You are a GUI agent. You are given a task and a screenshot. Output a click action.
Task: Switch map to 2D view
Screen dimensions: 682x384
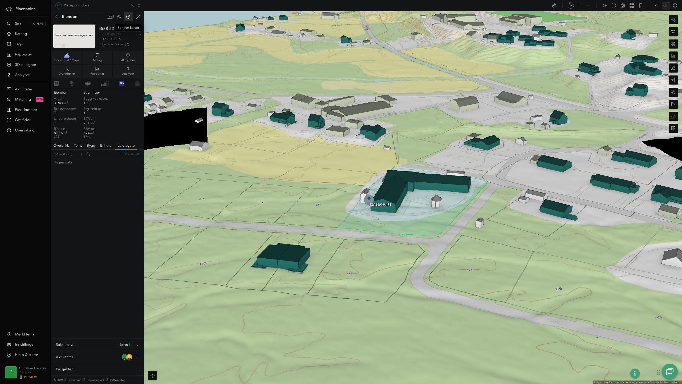pos(657,5)
